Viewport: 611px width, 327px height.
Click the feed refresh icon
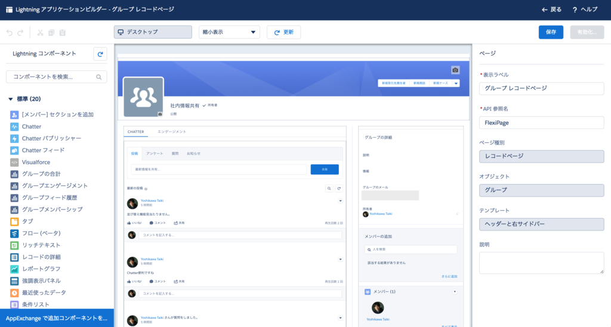339,189
